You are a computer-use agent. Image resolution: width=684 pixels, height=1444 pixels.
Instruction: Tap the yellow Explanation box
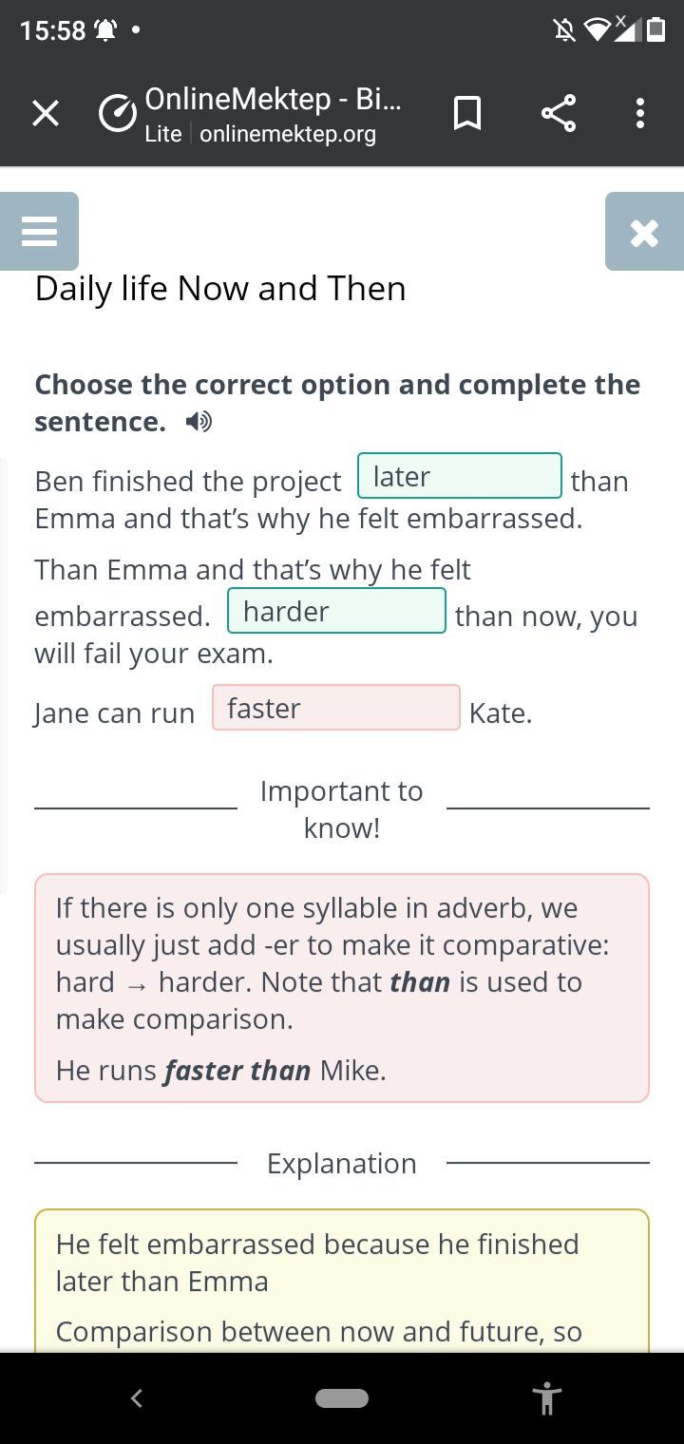pyautogui.click(x=342, y=1281)
